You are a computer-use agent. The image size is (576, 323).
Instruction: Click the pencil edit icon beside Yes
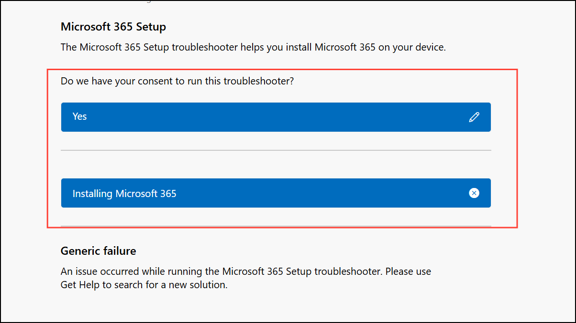pyautogui.click(x=474, y=117)
